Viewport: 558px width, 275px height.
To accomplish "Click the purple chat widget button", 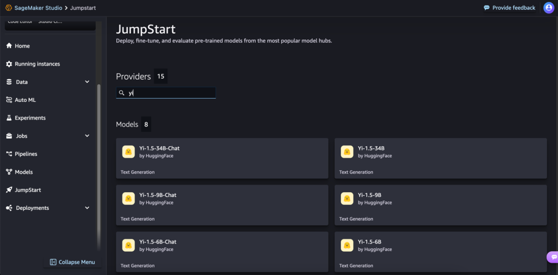I will [553, 257].
